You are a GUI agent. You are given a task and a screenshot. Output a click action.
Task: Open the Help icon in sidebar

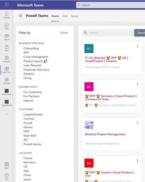click(x=6, y=175)
